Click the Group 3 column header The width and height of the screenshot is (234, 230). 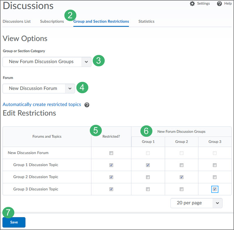tap(215, 142)
